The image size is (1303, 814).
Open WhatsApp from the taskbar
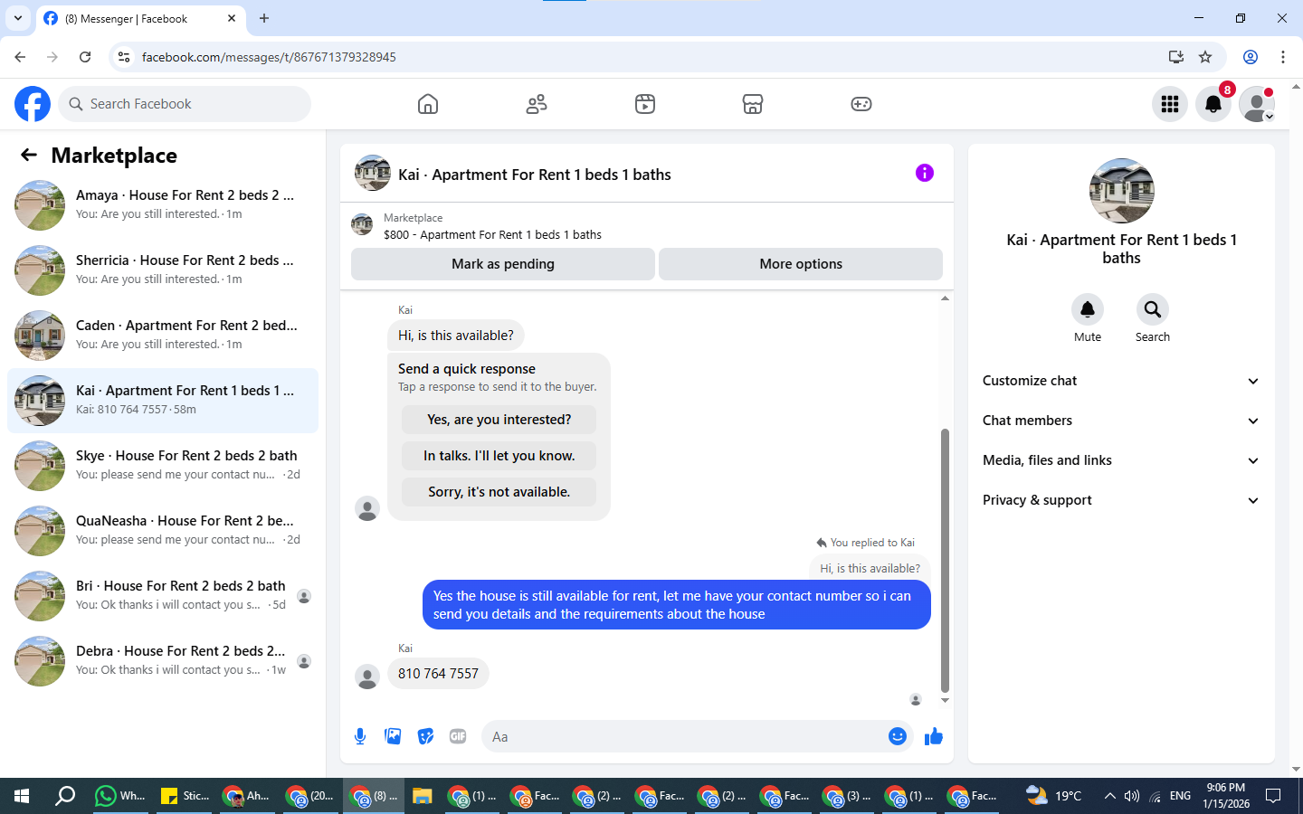[x=120, y=796]
